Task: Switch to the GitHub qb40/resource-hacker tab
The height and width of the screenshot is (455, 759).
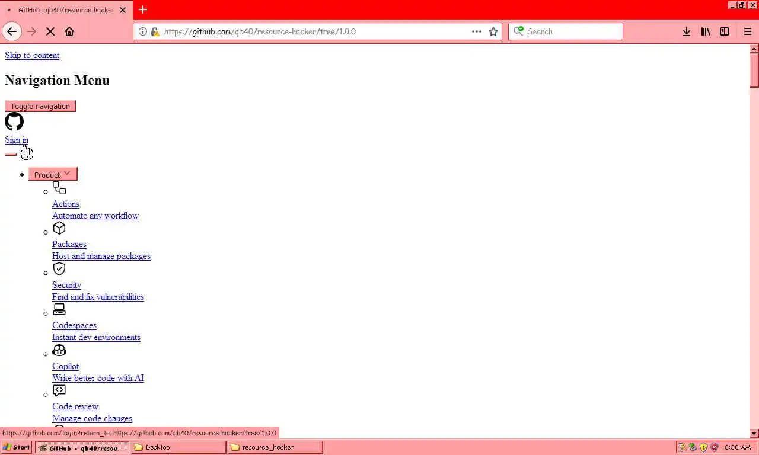Action: click(x=65, y=10)
